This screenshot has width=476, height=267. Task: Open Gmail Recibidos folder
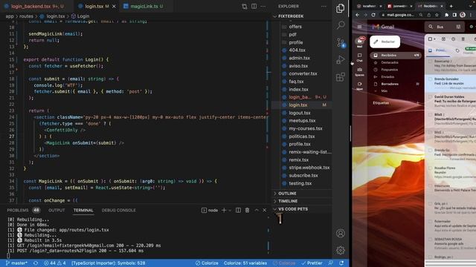396,55
